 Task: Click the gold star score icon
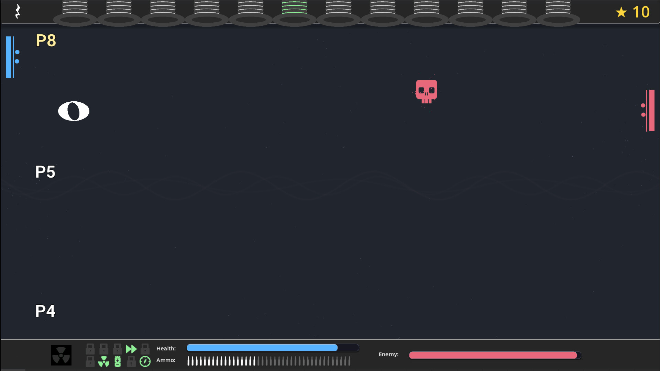pyautogui.click(x=621, y=12)
